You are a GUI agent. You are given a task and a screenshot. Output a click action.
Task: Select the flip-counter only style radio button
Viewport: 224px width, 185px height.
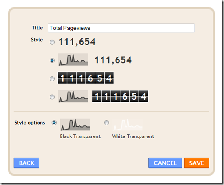(x=52, y=79)
